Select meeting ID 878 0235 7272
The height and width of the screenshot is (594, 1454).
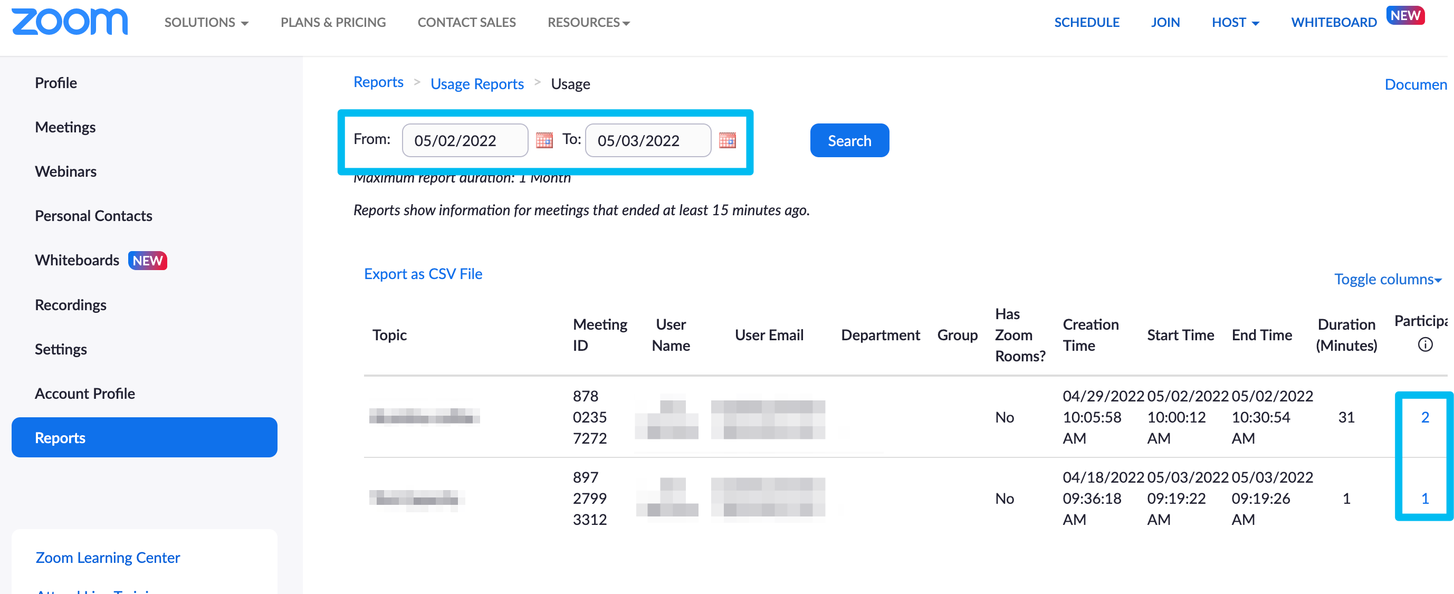click(590, 417)
